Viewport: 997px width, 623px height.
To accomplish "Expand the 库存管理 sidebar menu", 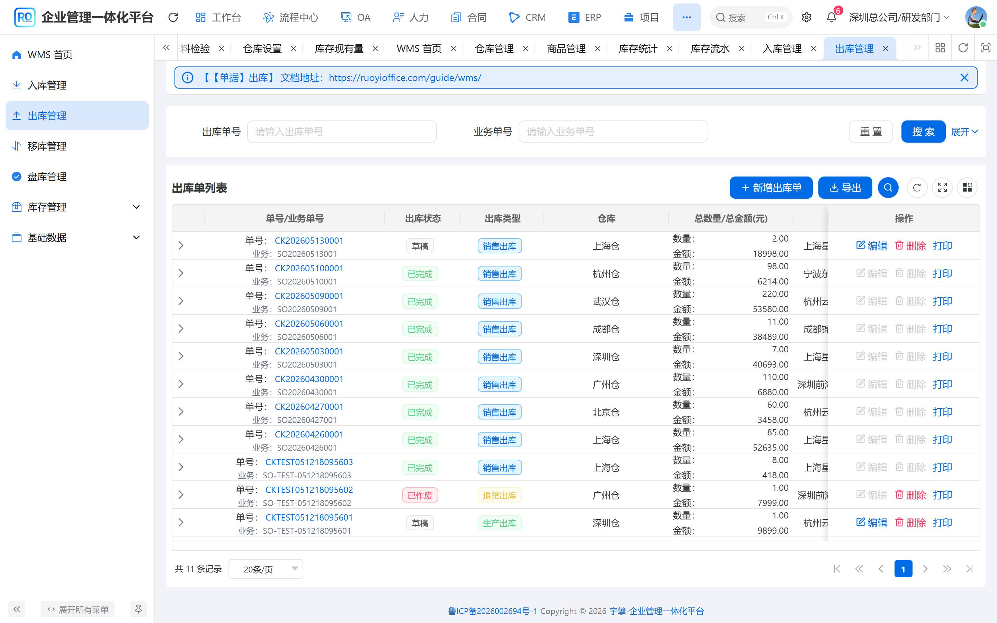I will coord(77,207).
